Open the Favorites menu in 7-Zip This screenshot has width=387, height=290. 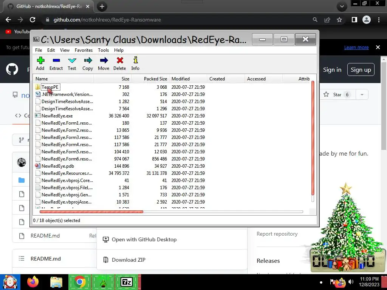coord(84,50)
